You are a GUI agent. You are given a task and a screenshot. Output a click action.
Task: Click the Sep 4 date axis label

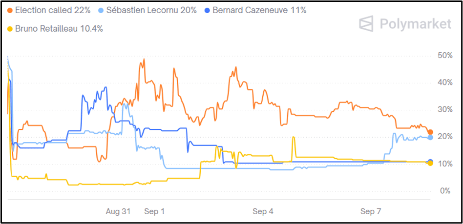click(262, 211)
